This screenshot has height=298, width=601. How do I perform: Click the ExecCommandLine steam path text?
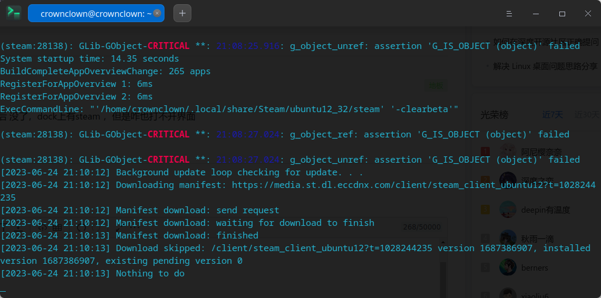coord(237,109)
